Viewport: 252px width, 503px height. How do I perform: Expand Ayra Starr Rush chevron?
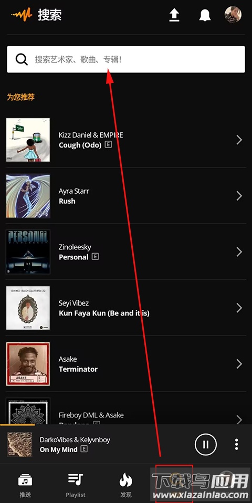[239, 196]
